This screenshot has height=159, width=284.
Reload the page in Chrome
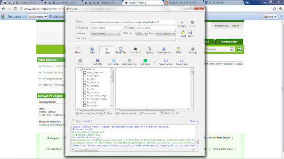point(15,9)
